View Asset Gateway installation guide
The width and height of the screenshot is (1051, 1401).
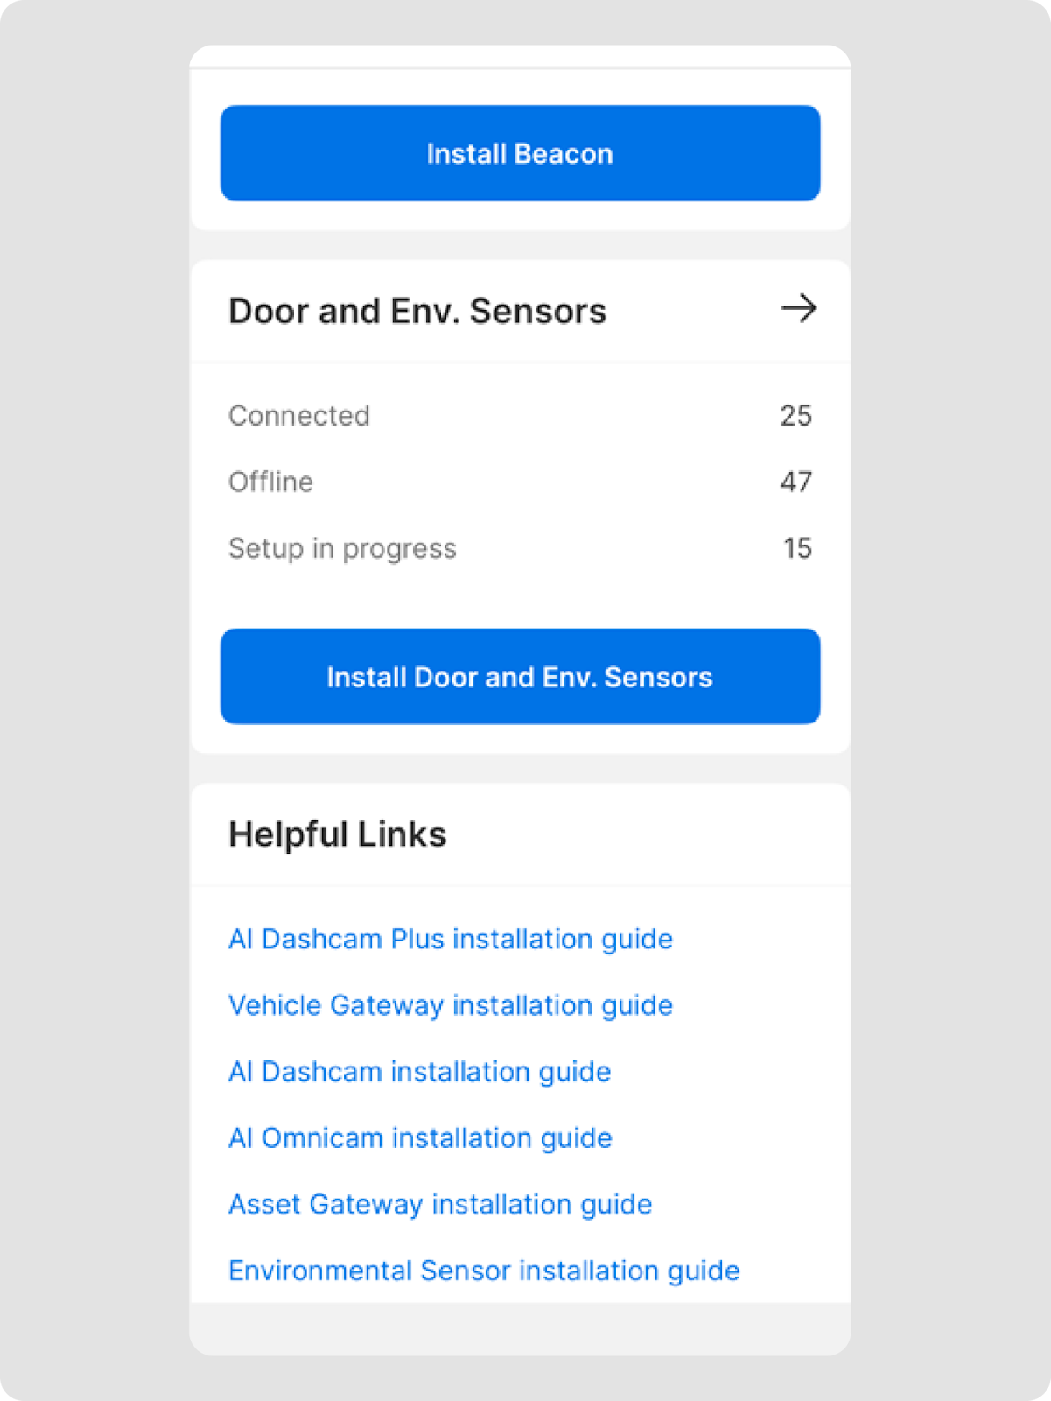[440, 1206]
